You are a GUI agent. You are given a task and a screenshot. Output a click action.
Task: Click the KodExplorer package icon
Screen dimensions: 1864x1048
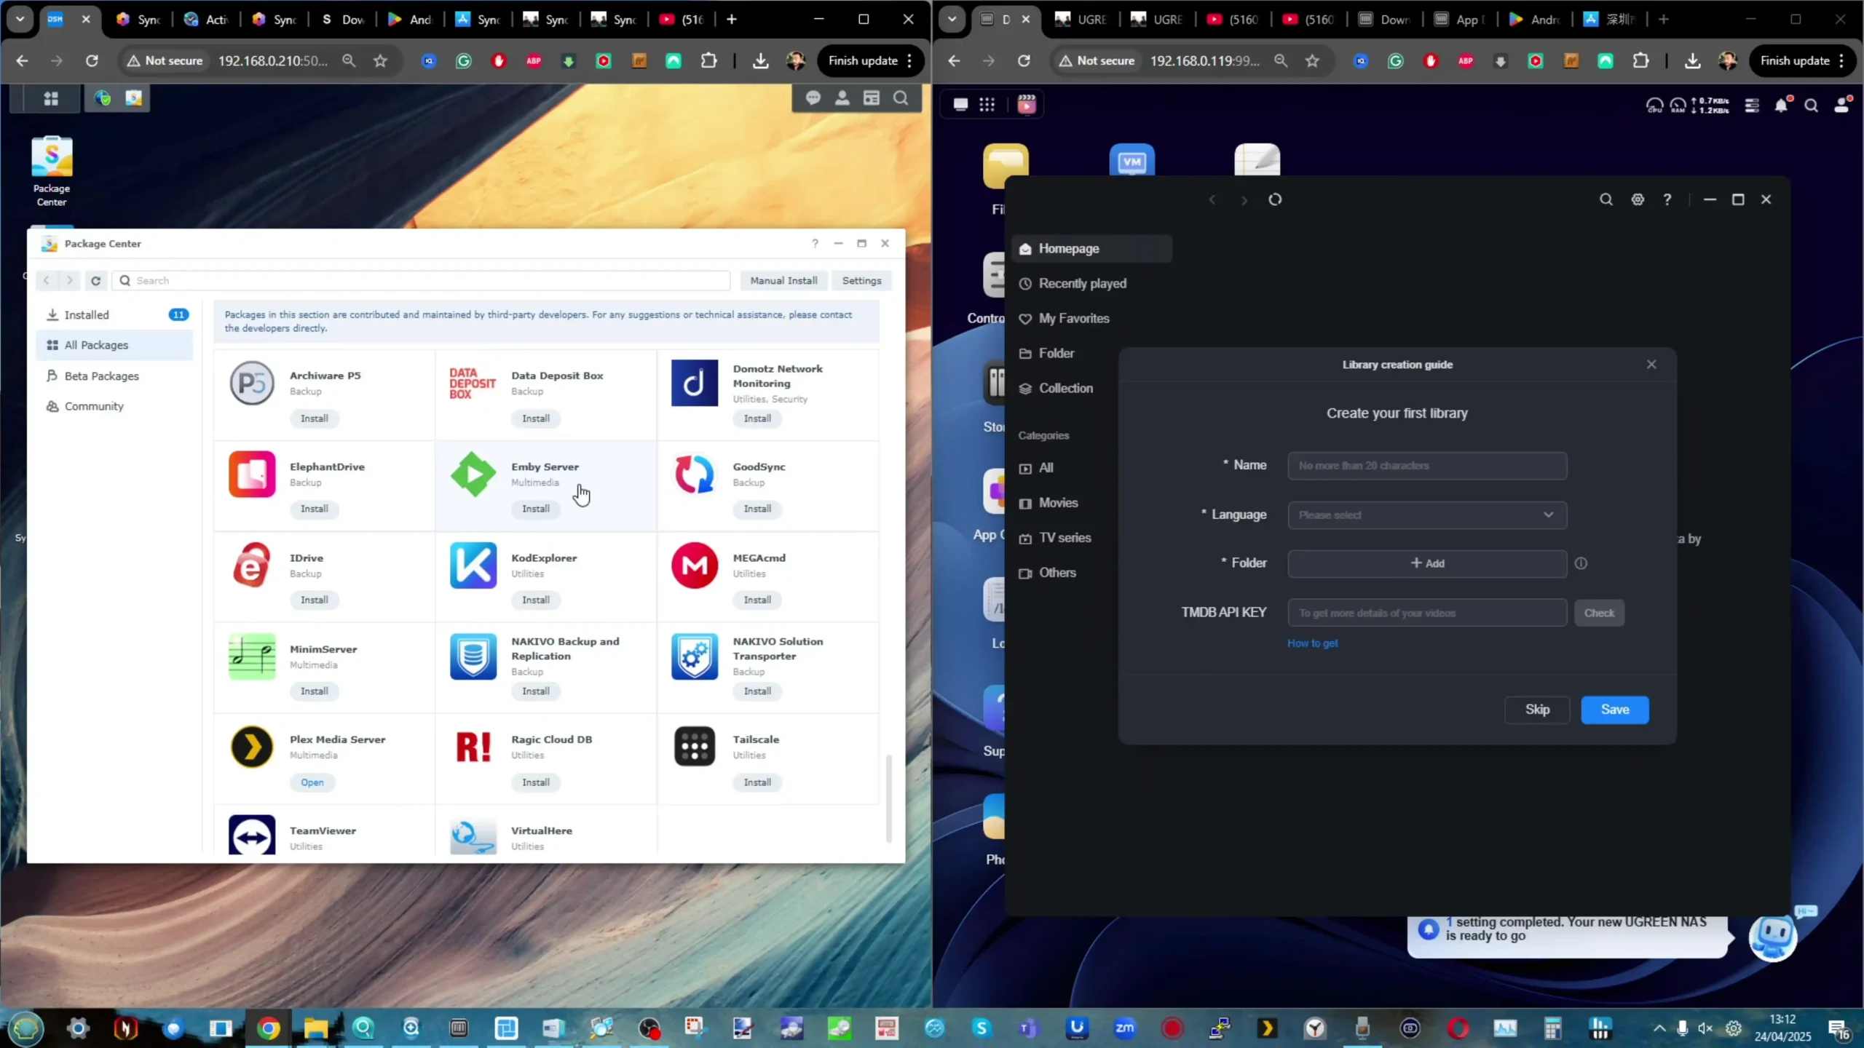pos(473,565)
